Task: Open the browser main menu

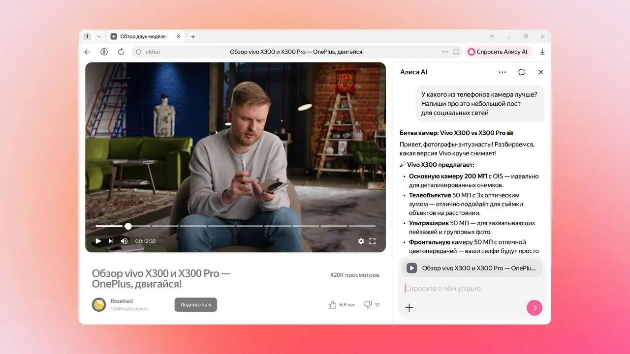Action: tap(492, 36)
